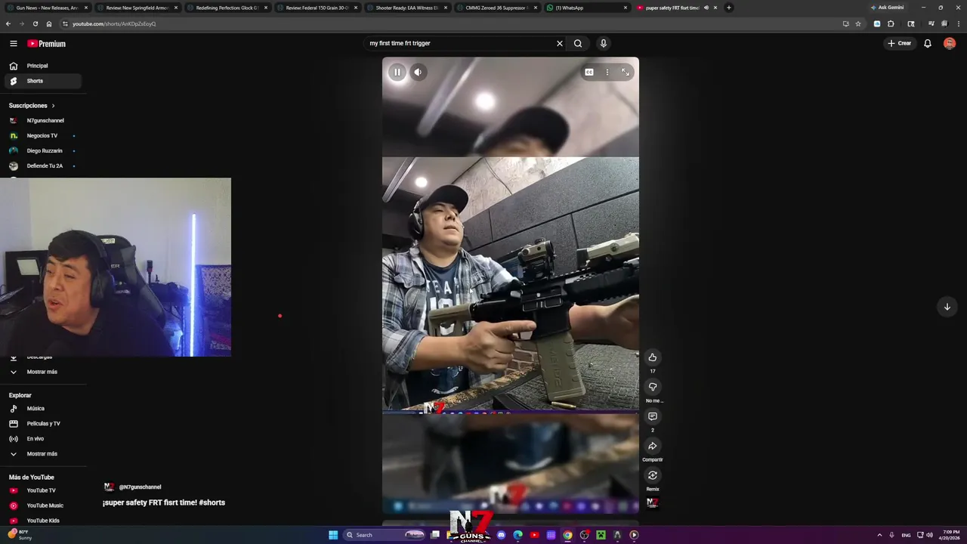Go to YouTube Premium home logo

47,44
